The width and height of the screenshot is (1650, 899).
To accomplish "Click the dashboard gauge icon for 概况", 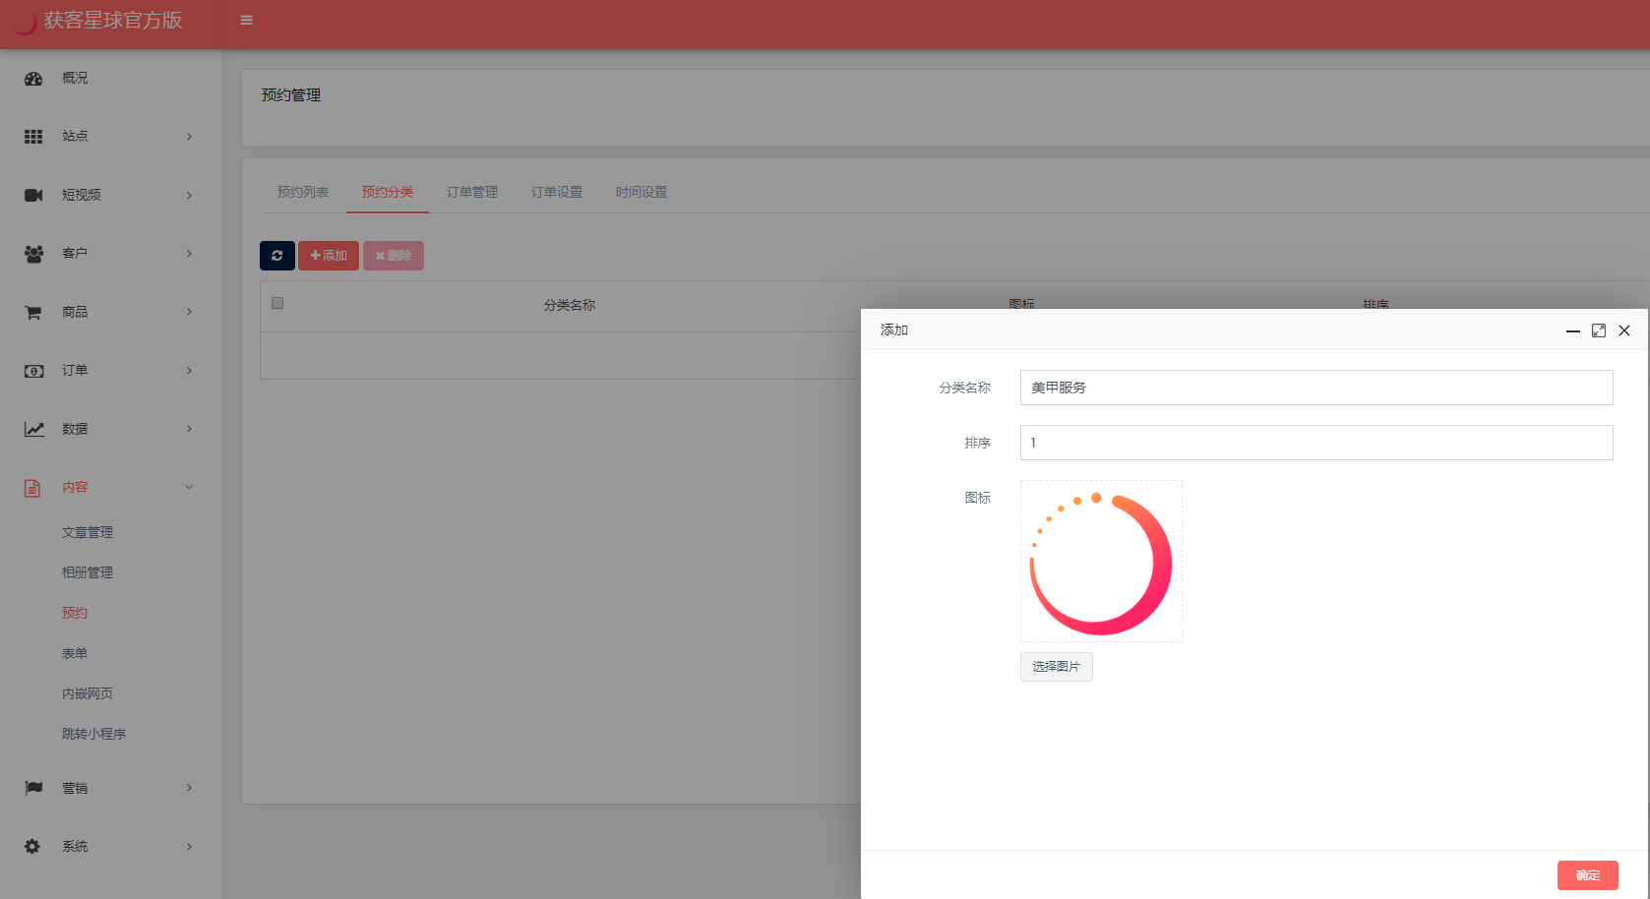I will [33, 79].
